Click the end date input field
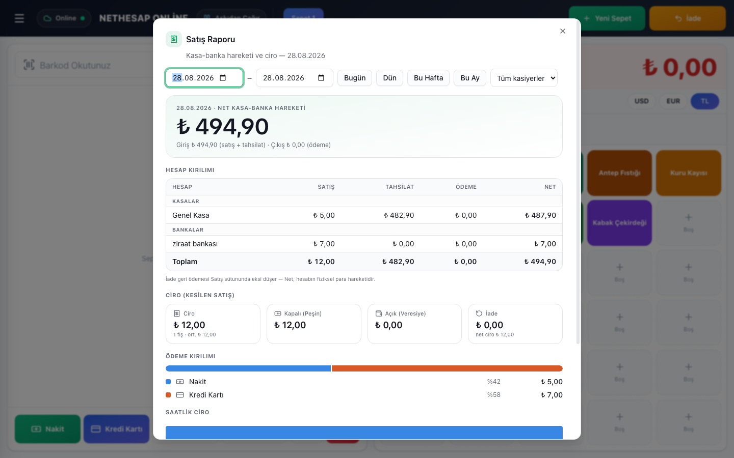 pos(295,78)
